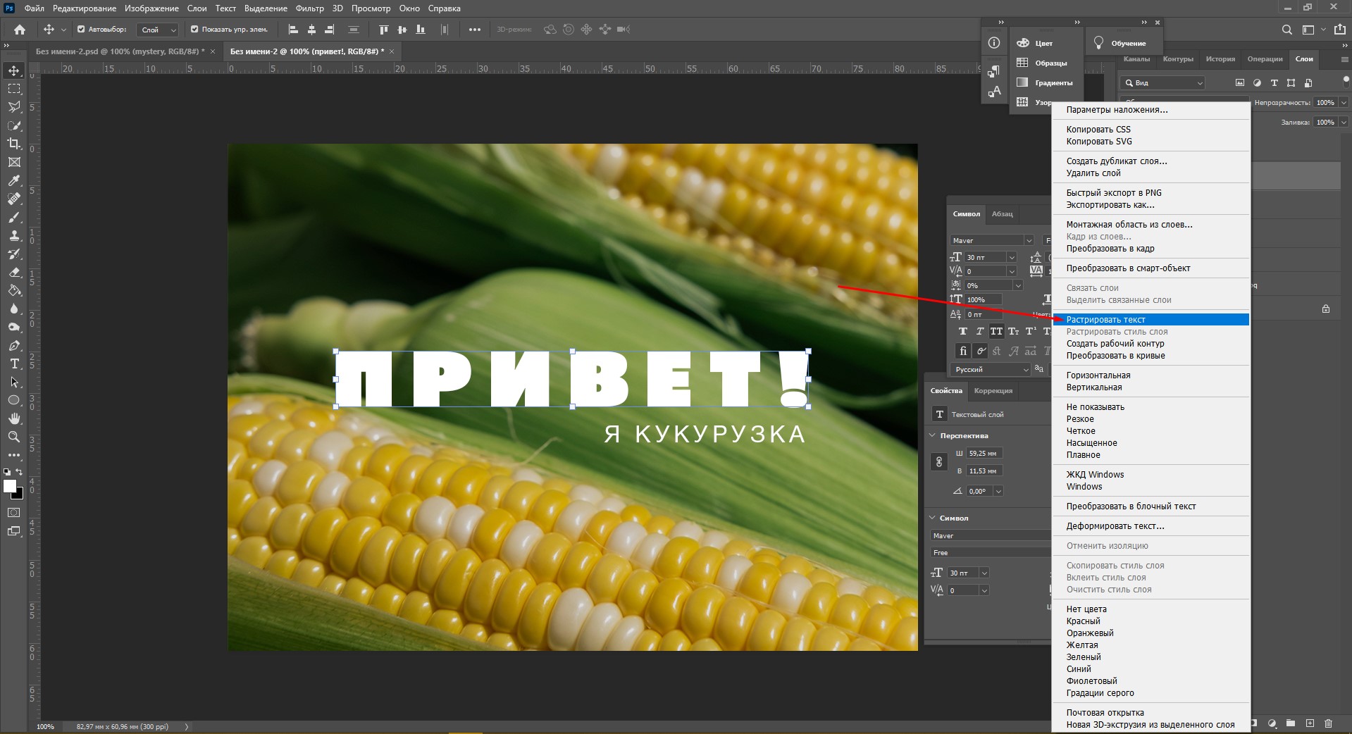The width and height of the screenshot is (1352, 734).
Task: Pick the Eraser tool
Action: (14, 273)
